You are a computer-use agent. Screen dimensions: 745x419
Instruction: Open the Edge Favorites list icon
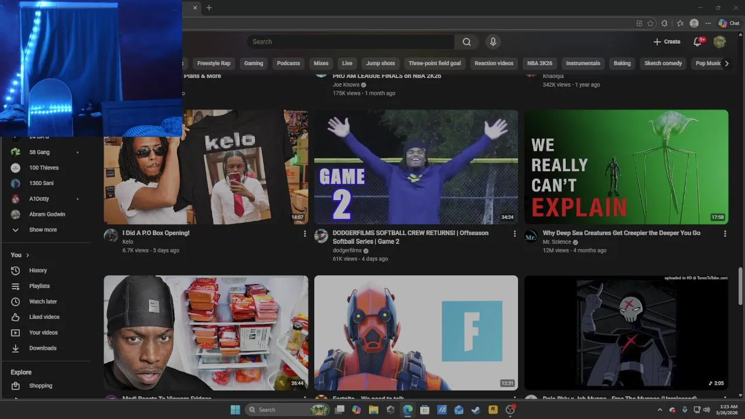coord(680,23)
